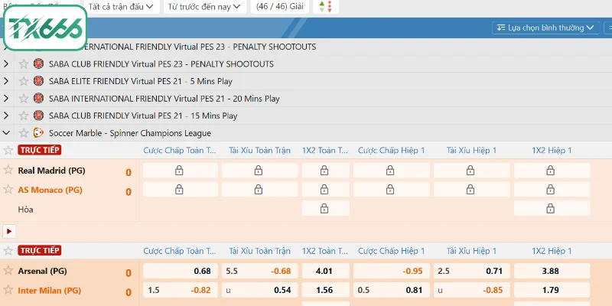This screenshot has width=612, height=306.
Task: Click the Inter Milan (PG) team name
Action: point(50,291)
